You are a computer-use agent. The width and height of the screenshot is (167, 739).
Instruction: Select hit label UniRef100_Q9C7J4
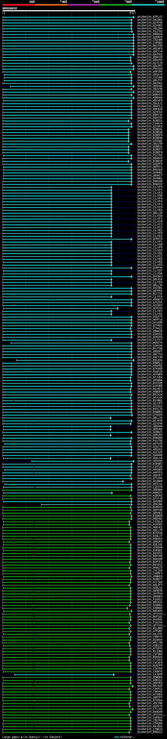(x=150, y=52)
